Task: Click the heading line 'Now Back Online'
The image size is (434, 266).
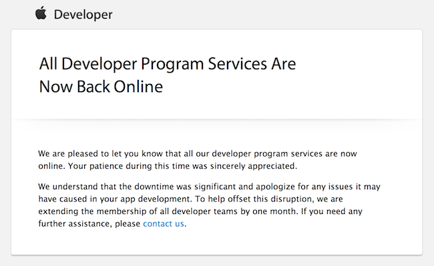Action: coord(101,87)
